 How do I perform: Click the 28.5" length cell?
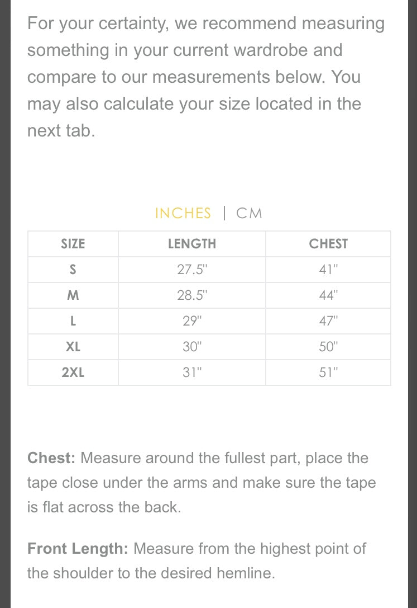(x=192, y=295)
